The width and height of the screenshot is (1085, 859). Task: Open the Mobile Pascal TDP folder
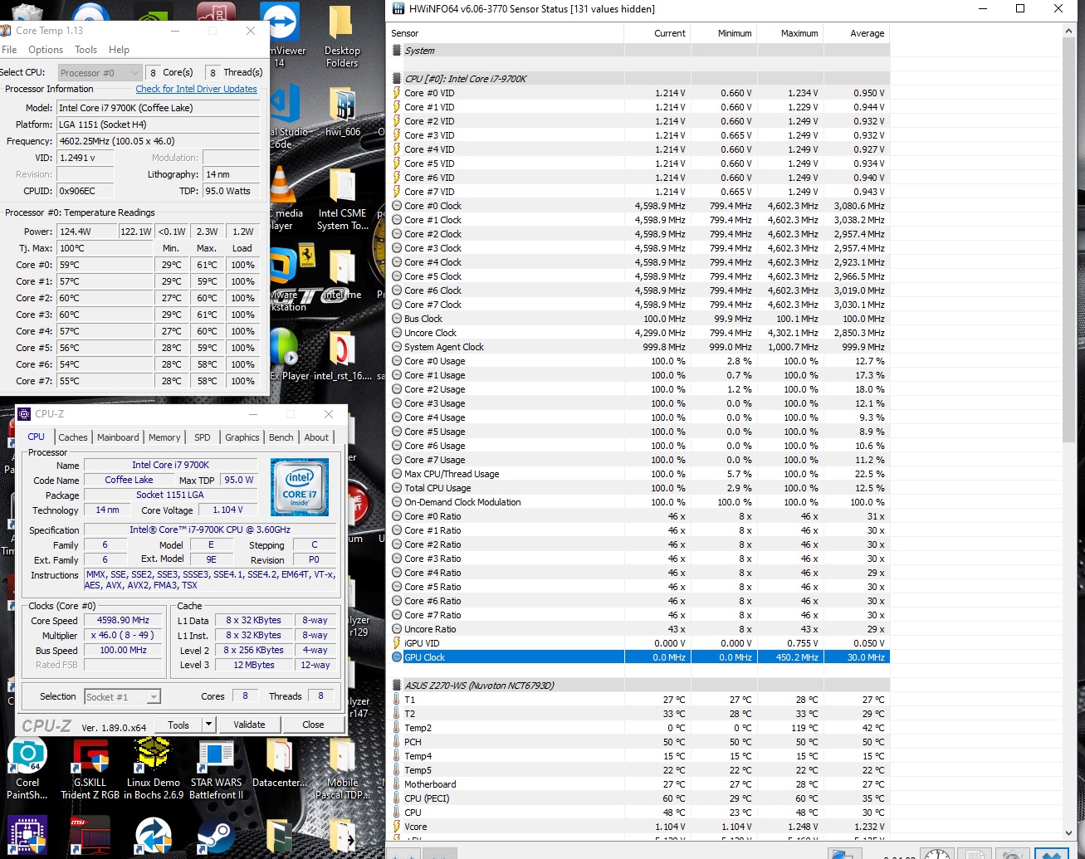pyautogui.click(x=343, y=769)
